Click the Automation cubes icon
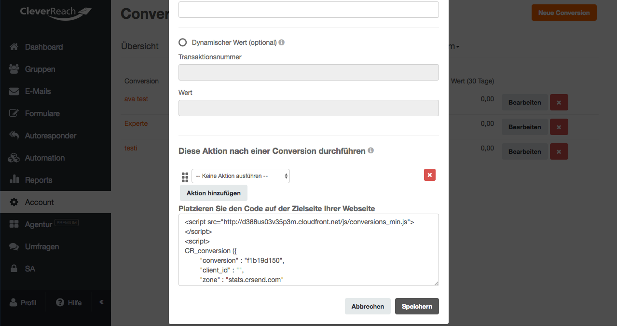617x326 pixels. (x=14, y=158)
